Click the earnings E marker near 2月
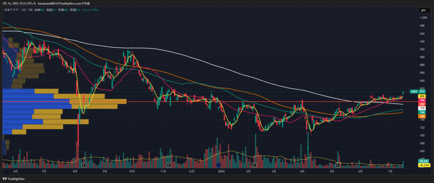The image size is (434, 183). point(254,165)
